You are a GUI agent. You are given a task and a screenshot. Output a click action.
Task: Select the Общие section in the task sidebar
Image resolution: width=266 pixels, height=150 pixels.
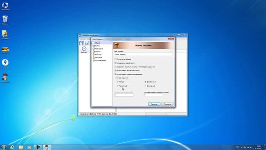tap(102, 43)
